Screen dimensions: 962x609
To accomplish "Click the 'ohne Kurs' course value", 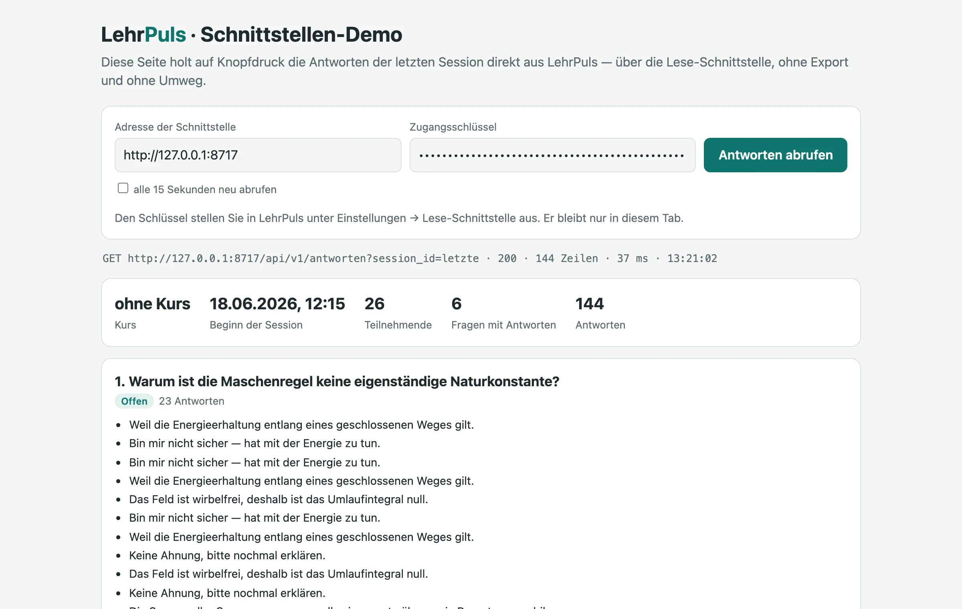I will coord(152,304).
